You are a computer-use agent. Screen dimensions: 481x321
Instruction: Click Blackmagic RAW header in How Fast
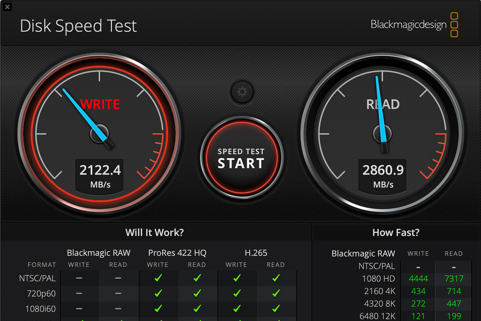click(x=363, y=254)
